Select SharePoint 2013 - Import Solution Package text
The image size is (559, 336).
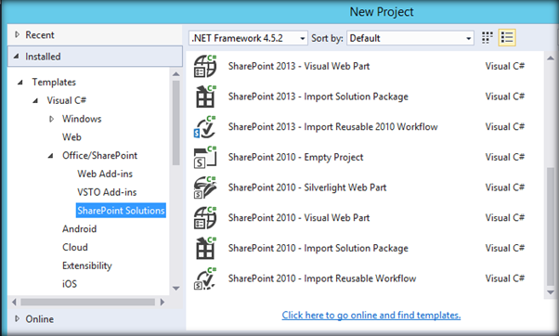(x=318, y=97)
